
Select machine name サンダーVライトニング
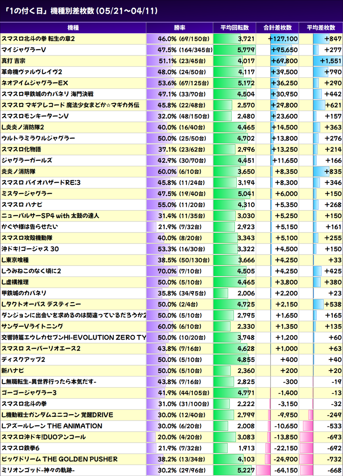pos(33,326)
